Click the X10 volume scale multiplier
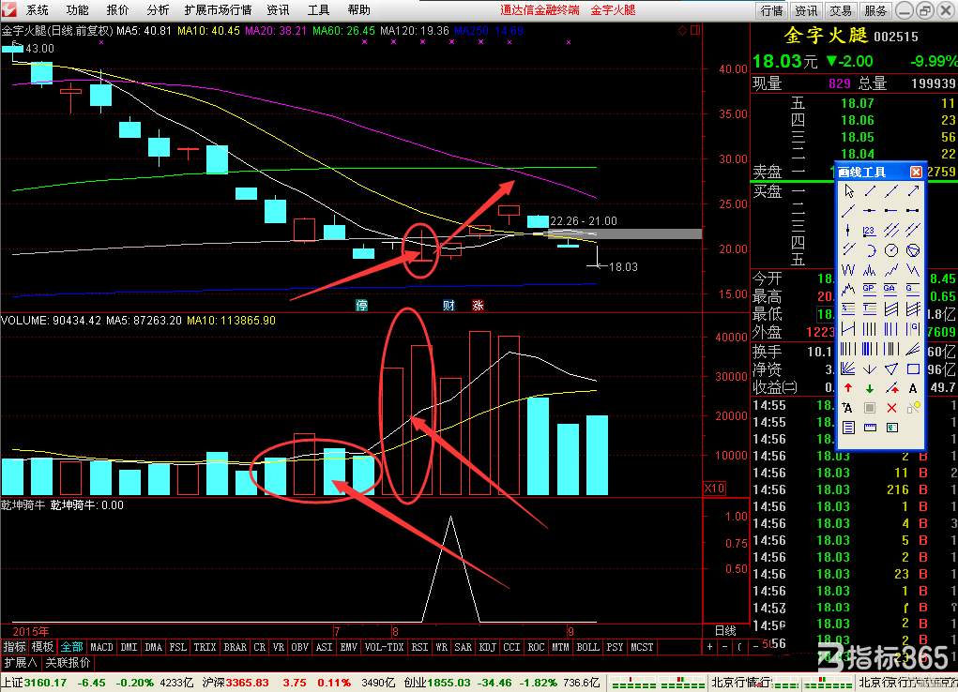Viewport: 958px width, 692px height. [x=714, y=489]
